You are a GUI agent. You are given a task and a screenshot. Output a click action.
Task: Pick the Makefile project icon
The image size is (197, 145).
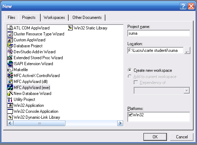click(10, 70)
